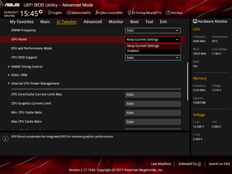Image resolution: width=232 pixels, height=174 pixels.
Task: Collapse the GPU Boost dropdown
Action: point(153,40)
